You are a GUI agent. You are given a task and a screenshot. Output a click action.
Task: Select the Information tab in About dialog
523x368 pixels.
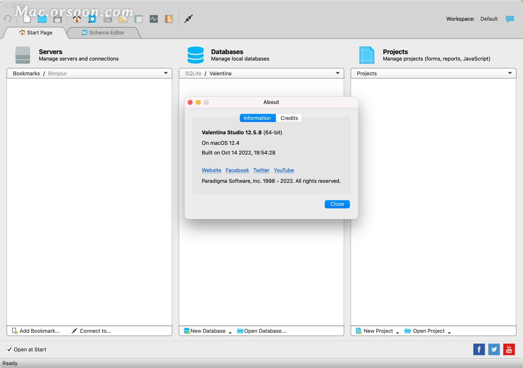pos(257,118)
